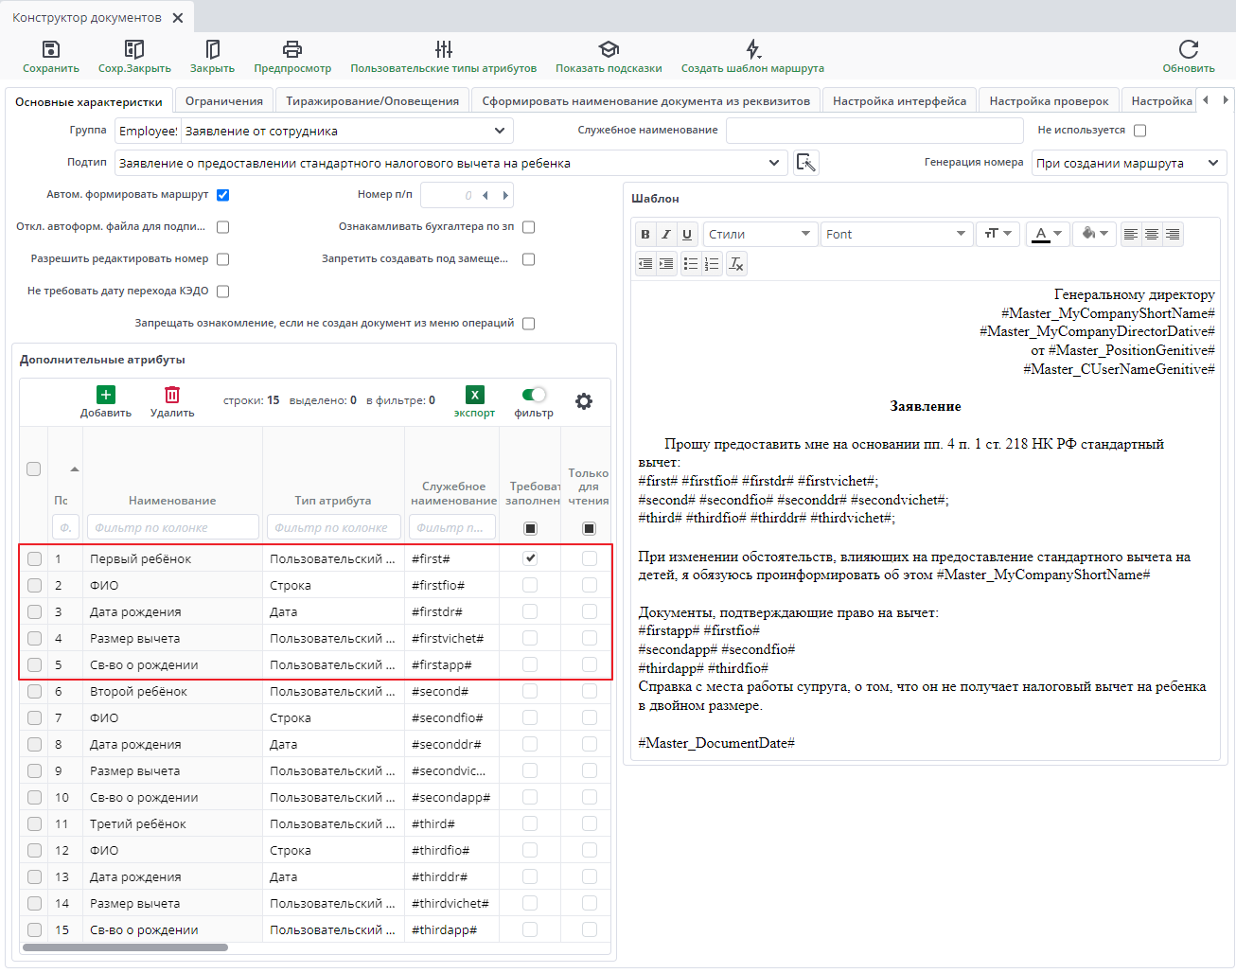The height and width of the screenshot is (973, 1236).
Task: Click Создать шаблон маршрута lightning icon
Action: [752, 49]
